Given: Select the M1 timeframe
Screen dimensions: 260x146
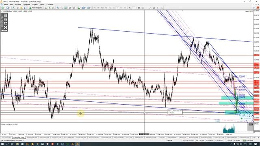Looking at the screenshot, I should click(95, 8).
